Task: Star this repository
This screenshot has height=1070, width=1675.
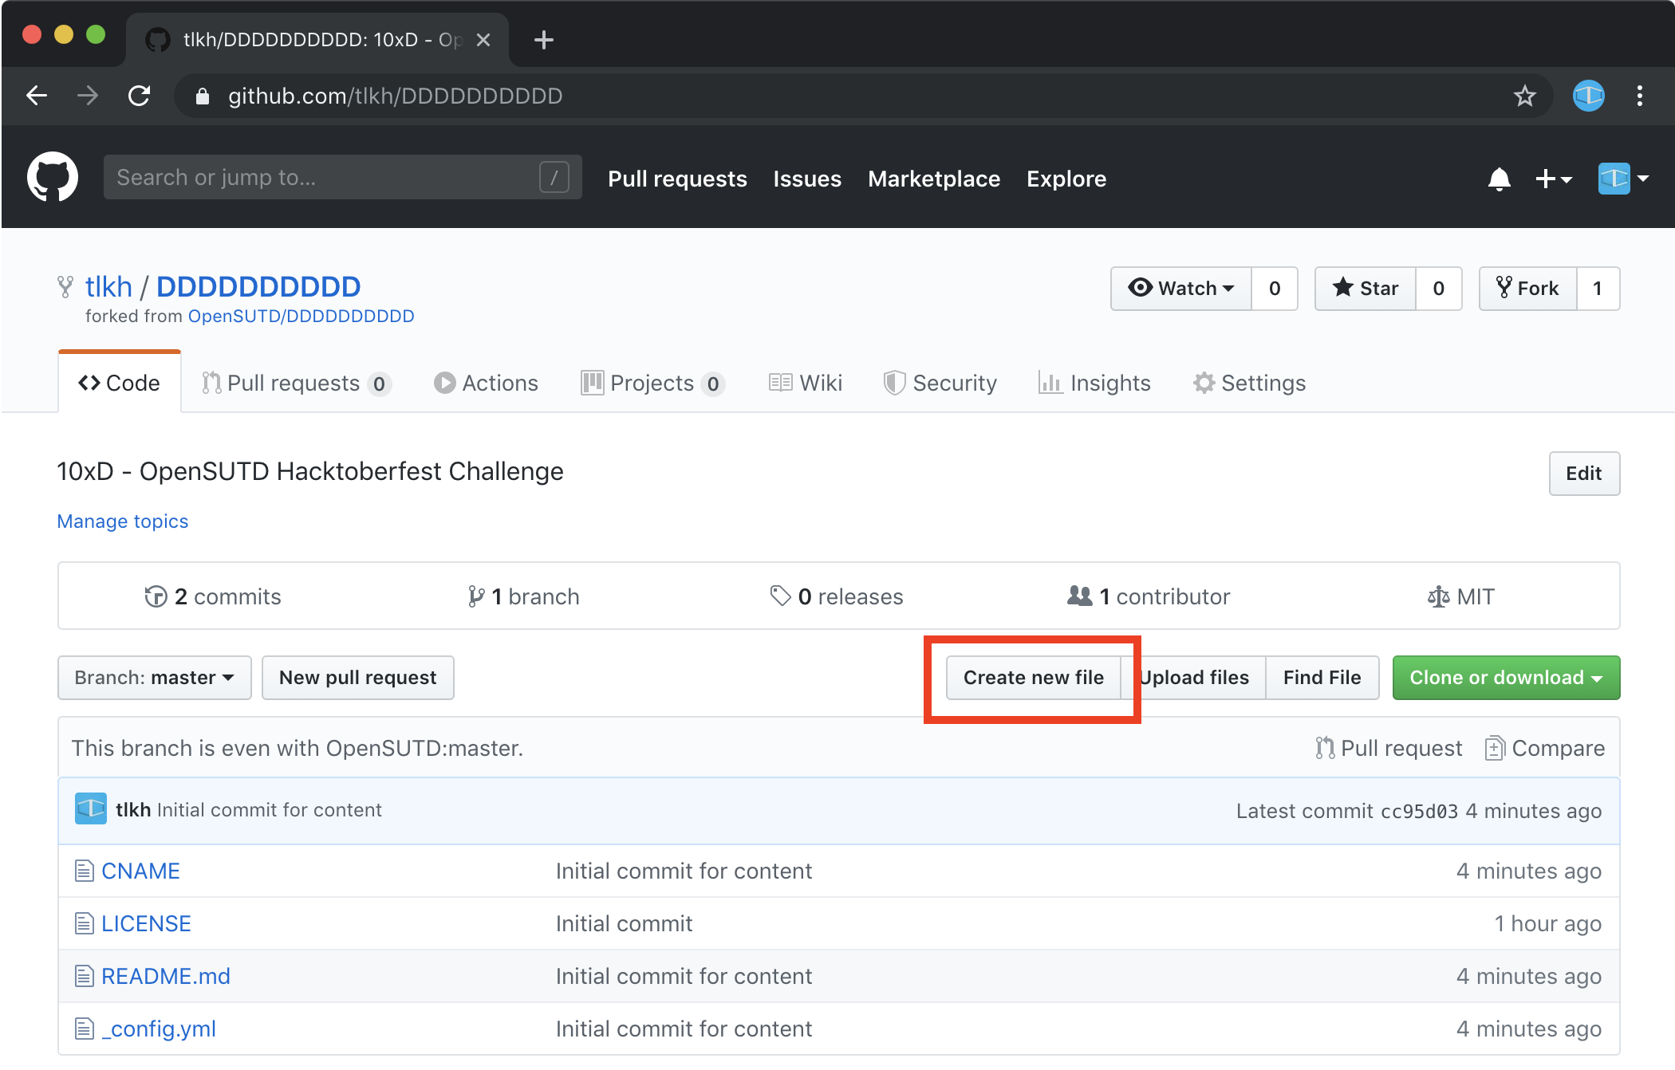Action: [x=1366, y=289]
